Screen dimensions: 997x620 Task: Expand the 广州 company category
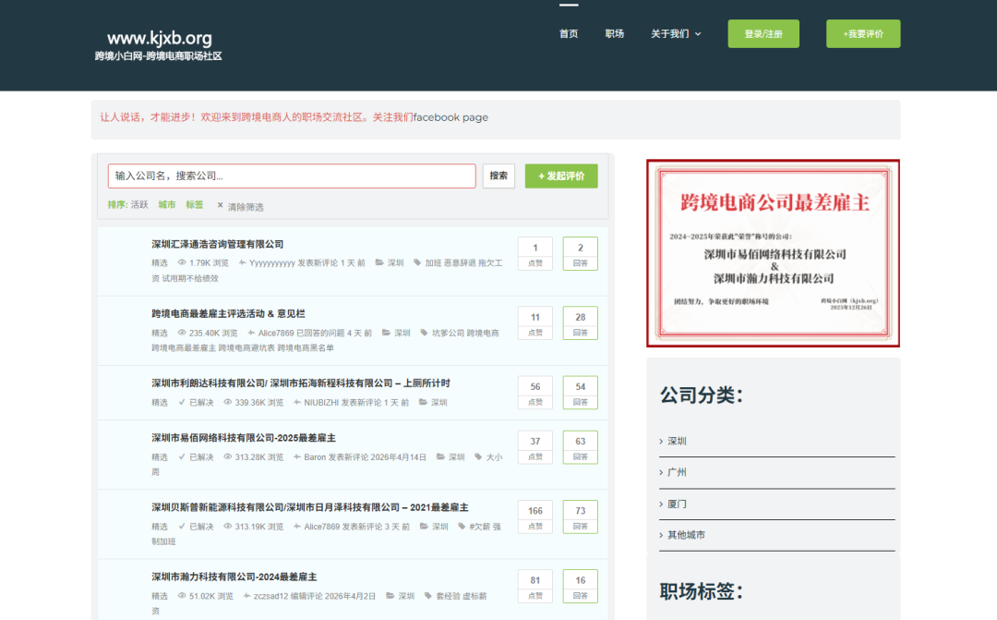click(676, 472)
